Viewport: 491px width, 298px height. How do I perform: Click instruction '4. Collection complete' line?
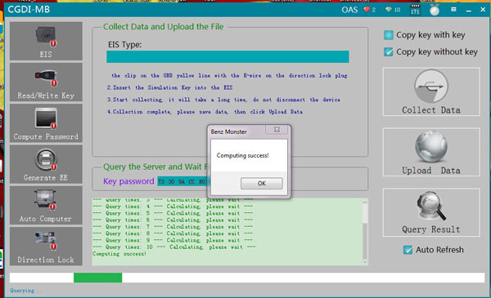coord(205,112)
